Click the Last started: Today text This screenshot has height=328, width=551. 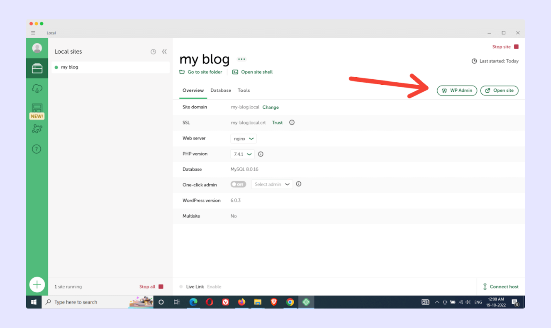499,61
